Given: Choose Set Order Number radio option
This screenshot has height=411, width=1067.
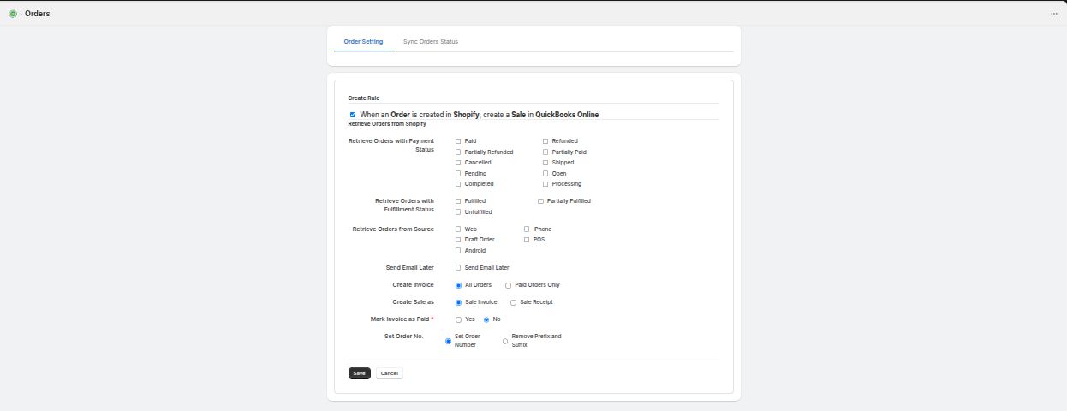Looking at the screenshot, I should tap(448, 341).
